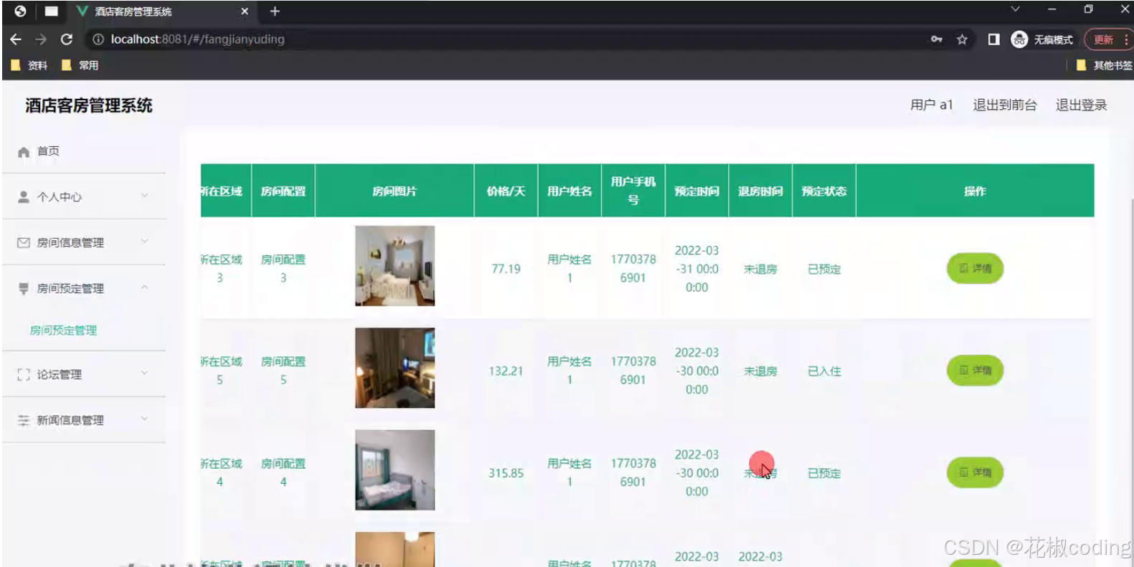
Task: Close the 酒店客房管理系统 browser tab
Action: (245, 11)
